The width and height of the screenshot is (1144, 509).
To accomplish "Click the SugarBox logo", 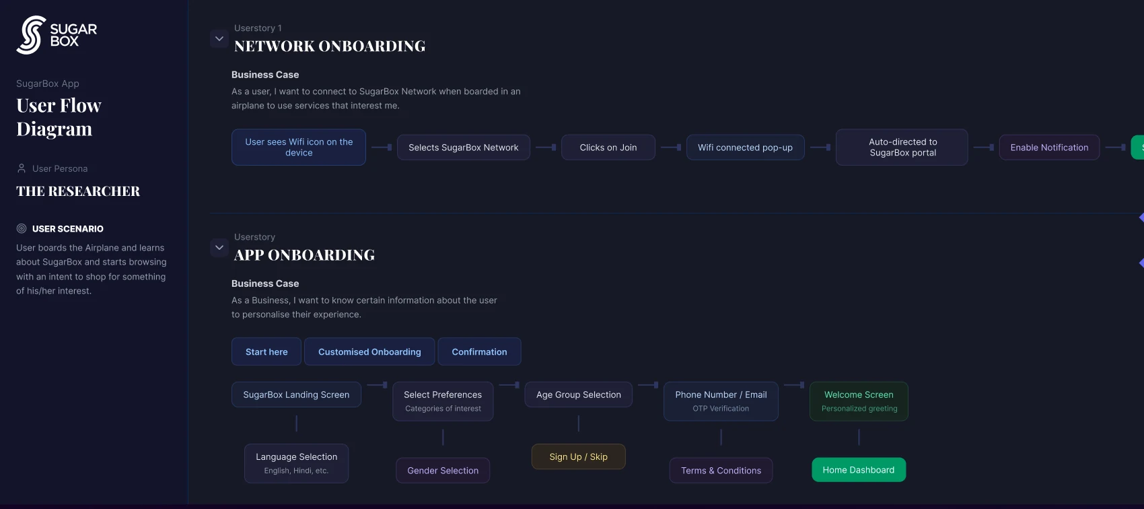I will point(57,35).
